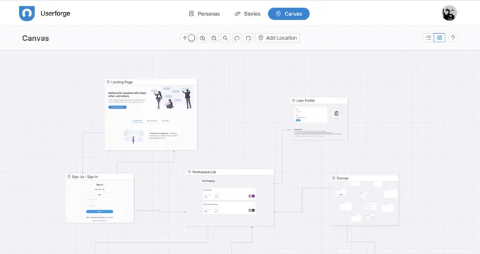
Task: Click the undo arrow icon
Action: [x=236, y=38]
